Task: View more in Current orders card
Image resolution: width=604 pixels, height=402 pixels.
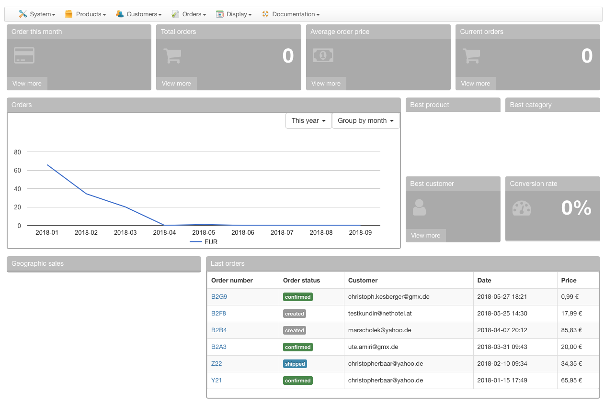Action: point(475,83)
